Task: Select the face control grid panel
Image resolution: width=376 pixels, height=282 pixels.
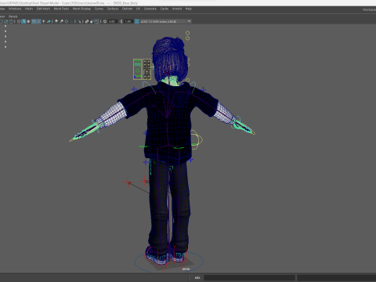Action: pyautogui.click(x=146, y=69)
